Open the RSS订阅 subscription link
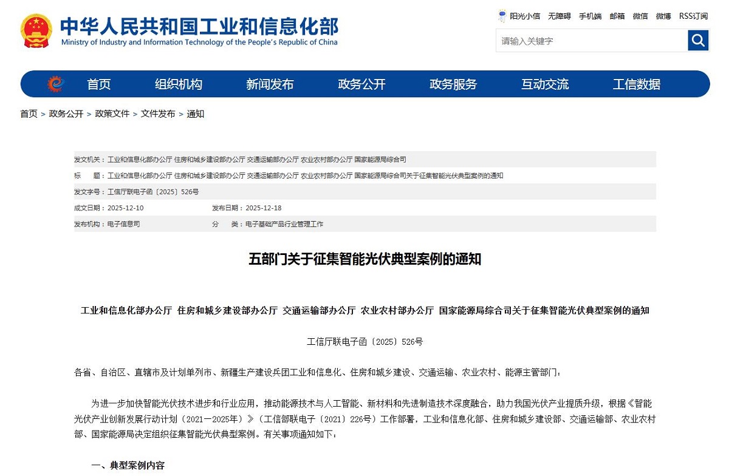Viewport: 729px width, 476px height. click(x=693, y=16)
